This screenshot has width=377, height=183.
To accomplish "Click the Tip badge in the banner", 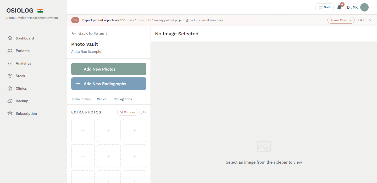I will point(75,20).
